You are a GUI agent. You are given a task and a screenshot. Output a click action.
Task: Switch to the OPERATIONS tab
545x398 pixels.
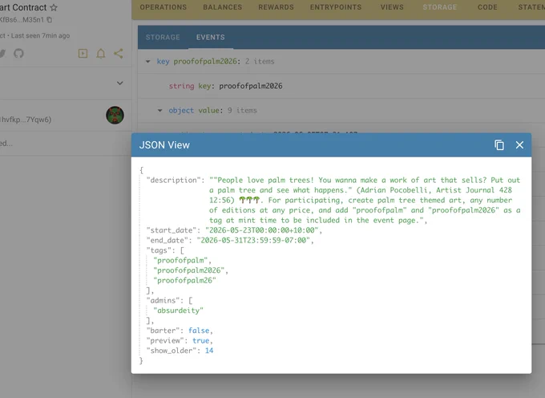(163, 7)
